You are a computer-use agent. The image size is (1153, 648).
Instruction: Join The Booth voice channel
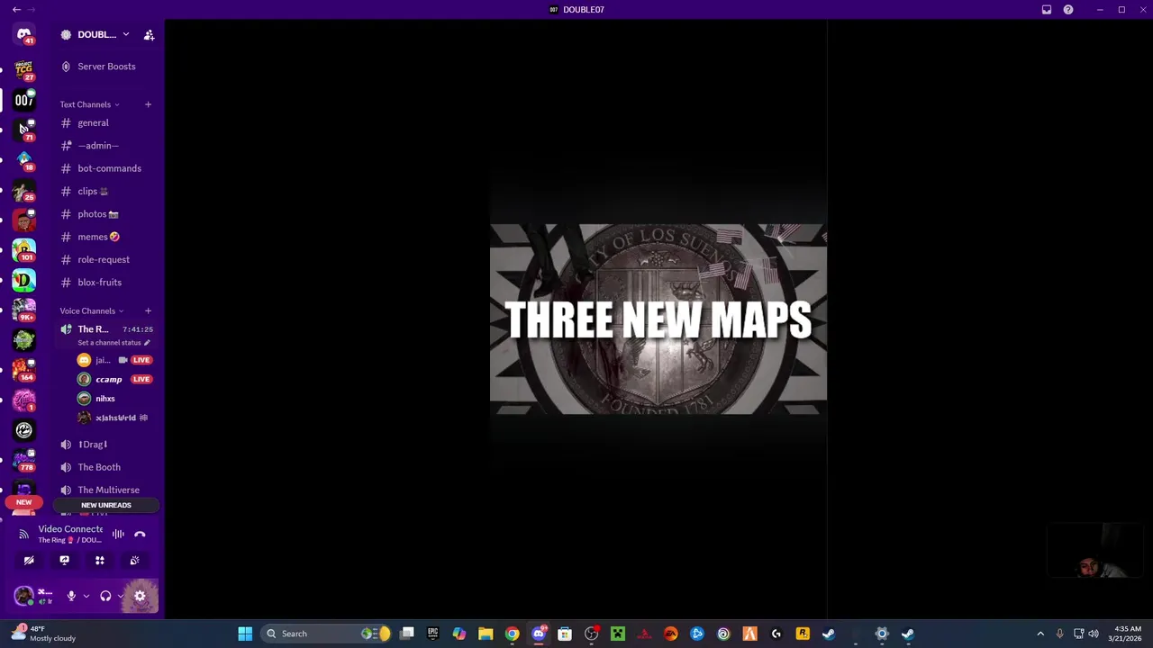point(107,467)
